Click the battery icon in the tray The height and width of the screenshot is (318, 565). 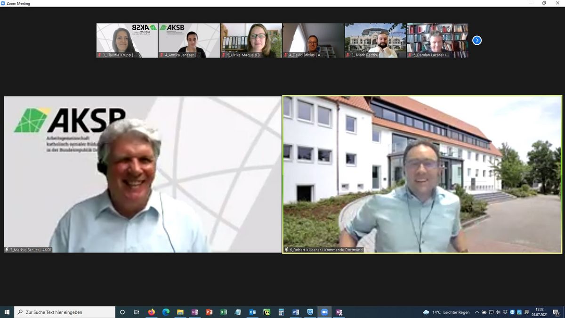tap(484, 312)
